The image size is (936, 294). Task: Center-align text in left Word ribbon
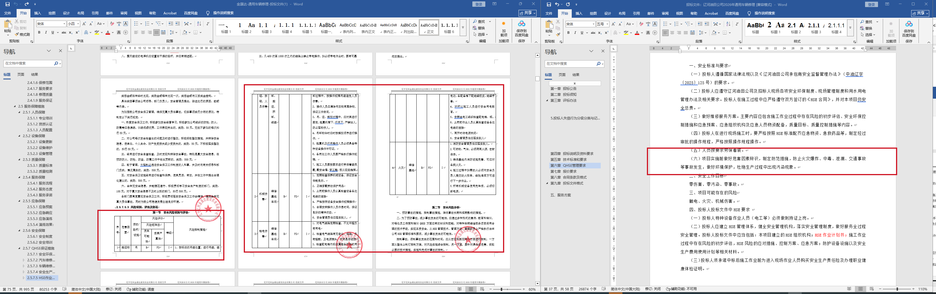tap(143, 33)
